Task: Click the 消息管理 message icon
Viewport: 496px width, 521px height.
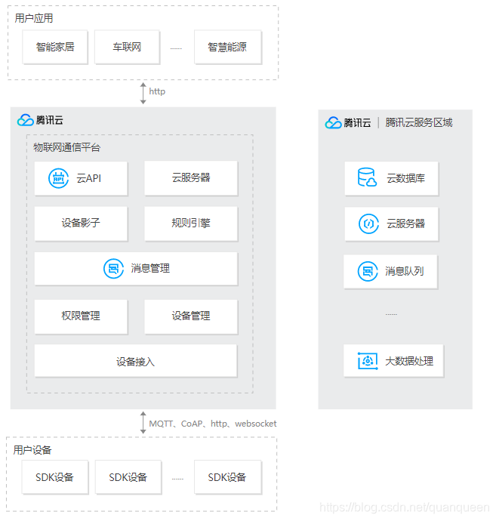Action: point(113,269)
